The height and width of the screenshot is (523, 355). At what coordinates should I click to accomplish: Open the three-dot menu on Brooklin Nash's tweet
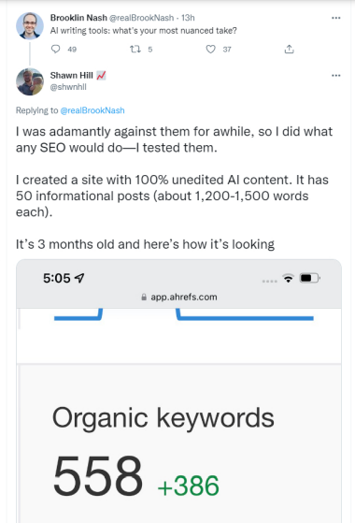pos(336,18)
